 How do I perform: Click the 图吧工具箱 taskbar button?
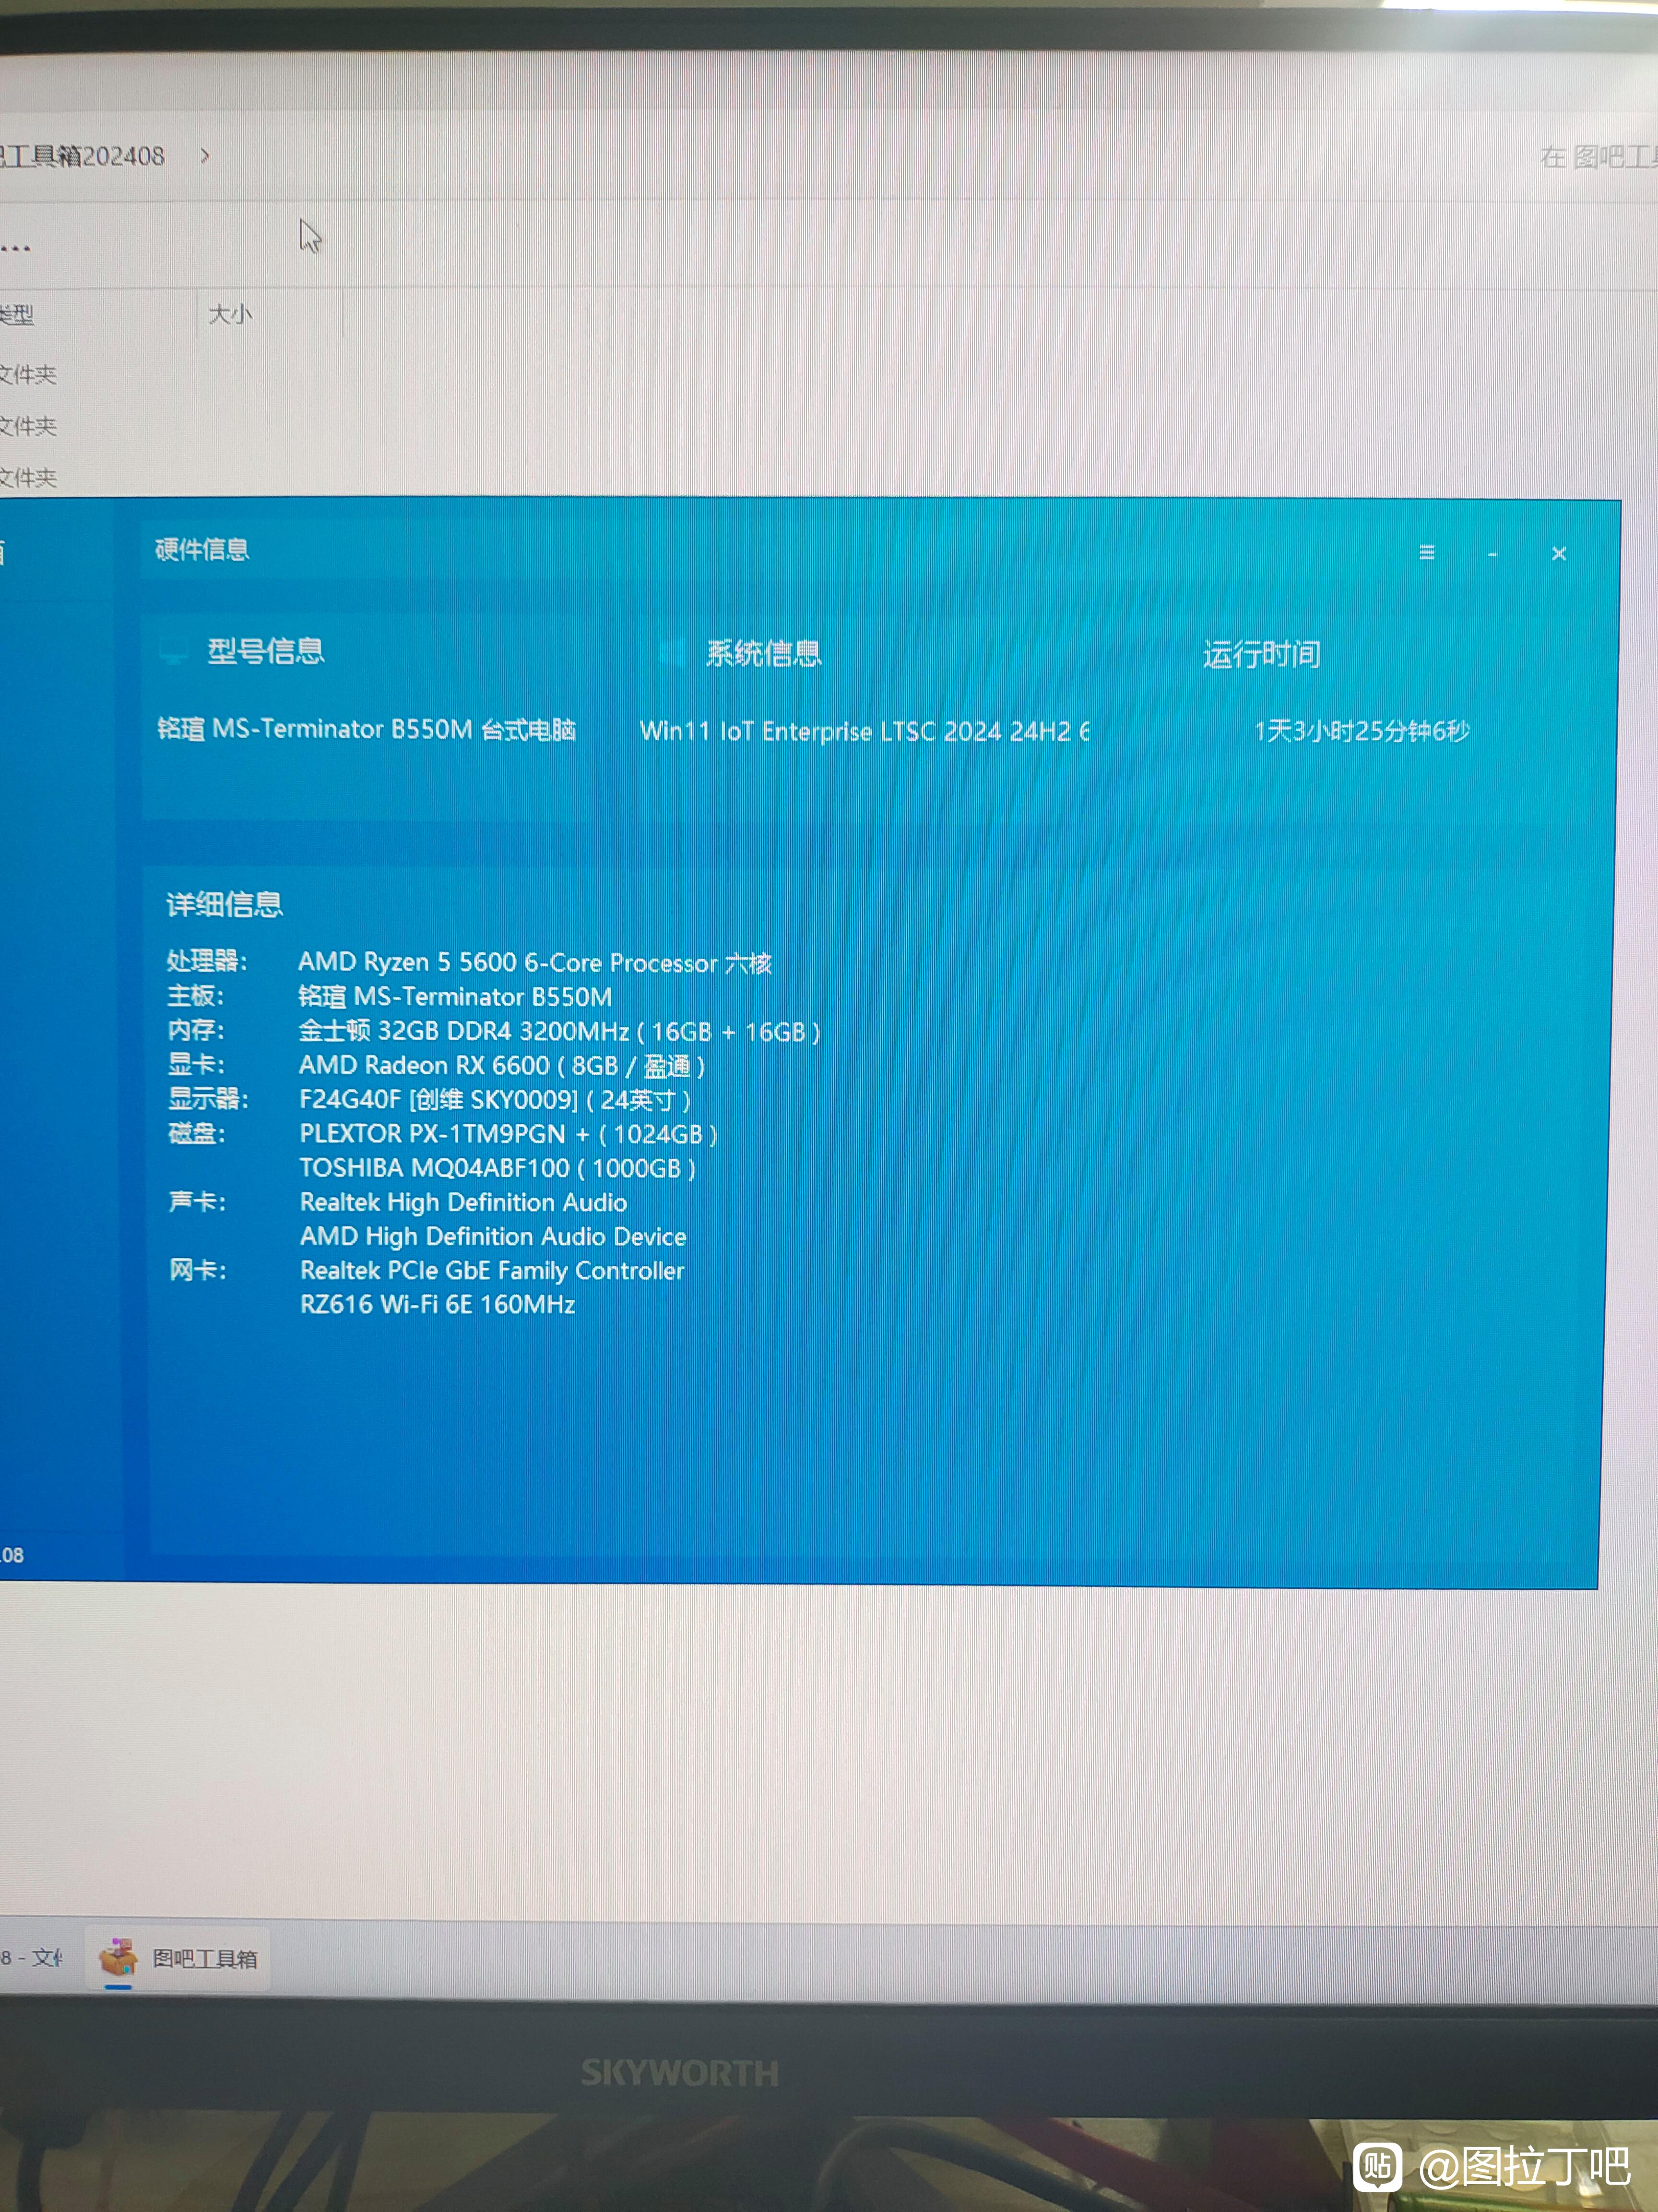pos(179,1959)
